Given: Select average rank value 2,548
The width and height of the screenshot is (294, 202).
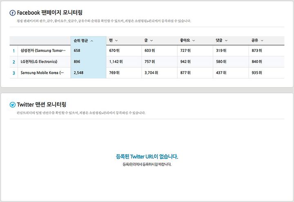Looking at the screenshot, I should point(78,73).
